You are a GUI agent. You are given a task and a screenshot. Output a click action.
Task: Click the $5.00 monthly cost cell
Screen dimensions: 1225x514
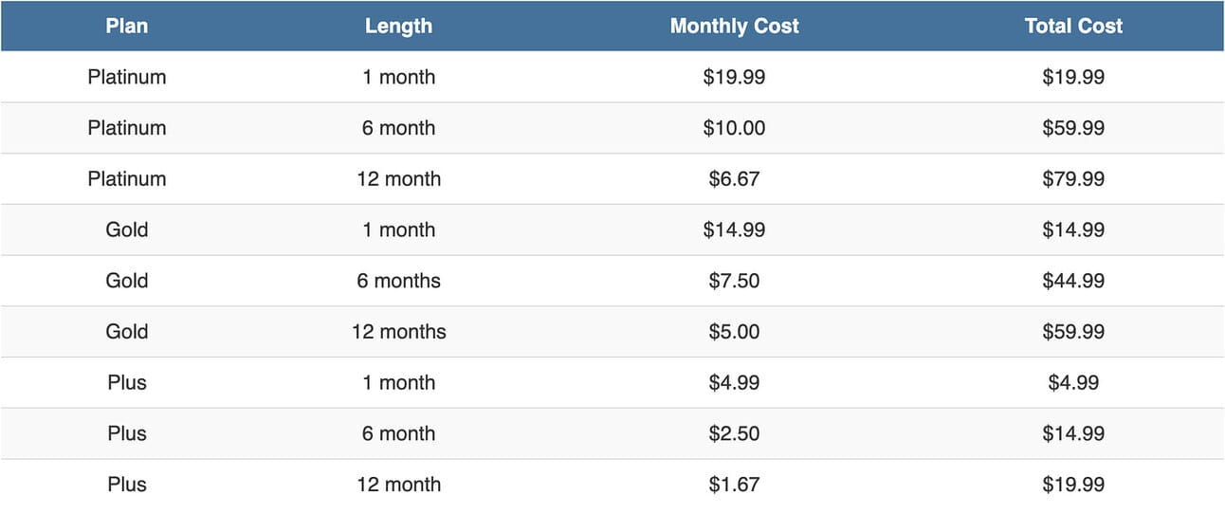[734, 332]
